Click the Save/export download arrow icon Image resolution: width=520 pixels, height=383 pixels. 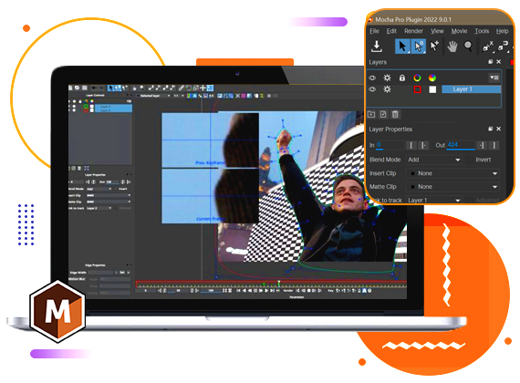pyautogui.click(x=377, y=47)
